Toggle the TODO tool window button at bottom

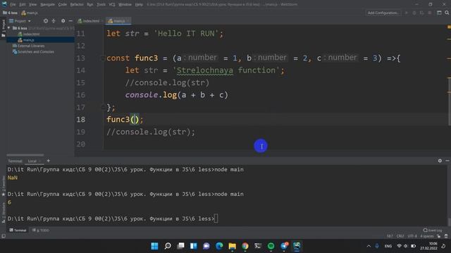[x=41, y=230]
